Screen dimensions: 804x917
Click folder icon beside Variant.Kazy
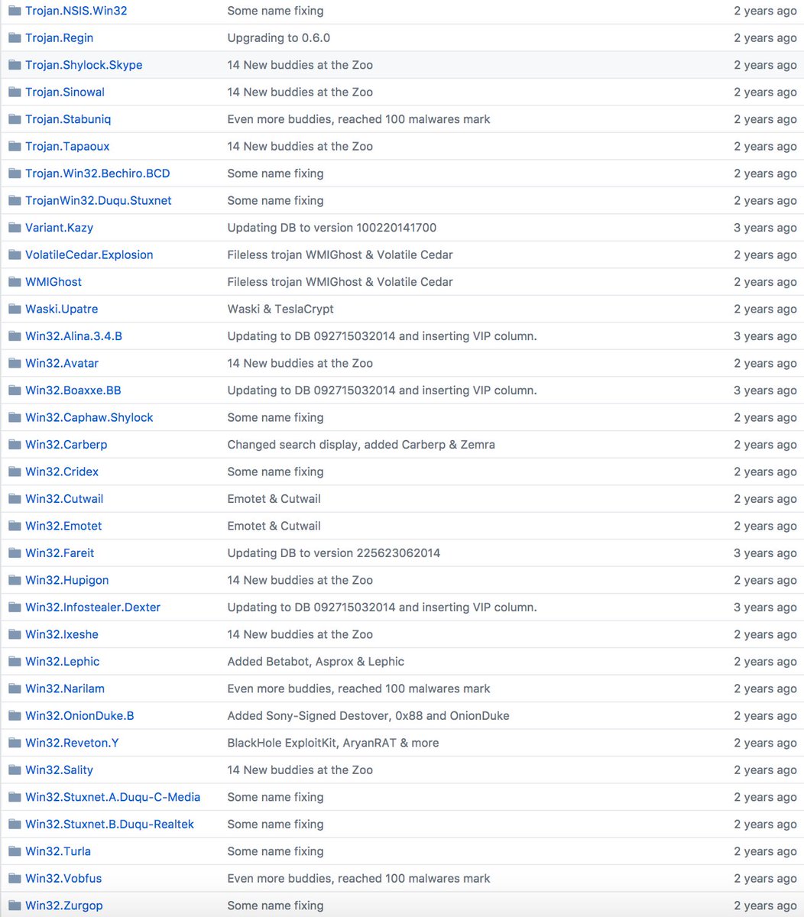pos(15,228)
